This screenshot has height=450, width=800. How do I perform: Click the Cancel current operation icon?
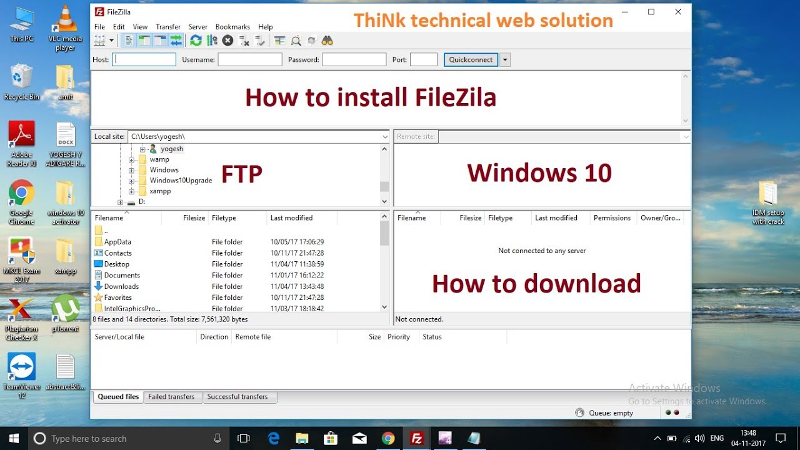227,41
